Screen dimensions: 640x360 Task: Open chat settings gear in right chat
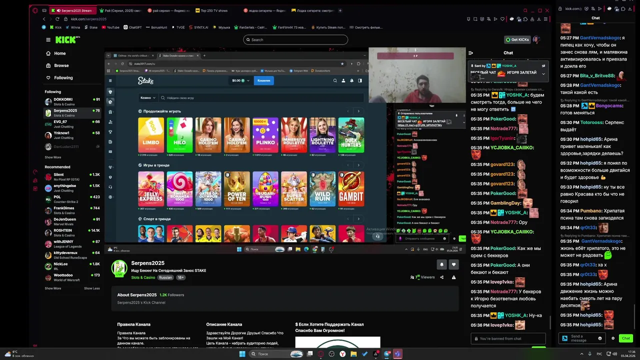coord(613,338)
